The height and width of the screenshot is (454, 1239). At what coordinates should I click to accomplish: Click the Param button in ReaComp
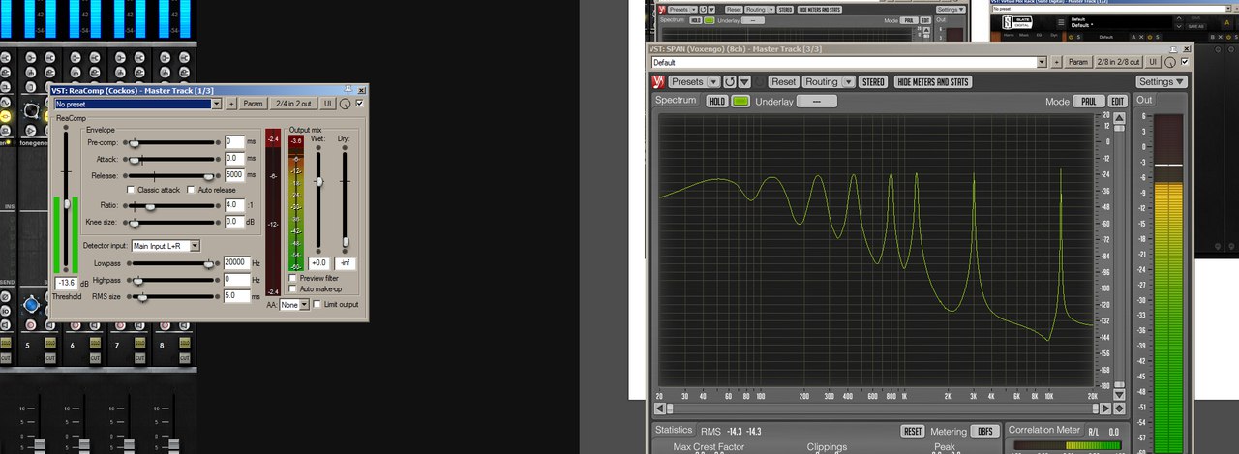pos(253,104)
